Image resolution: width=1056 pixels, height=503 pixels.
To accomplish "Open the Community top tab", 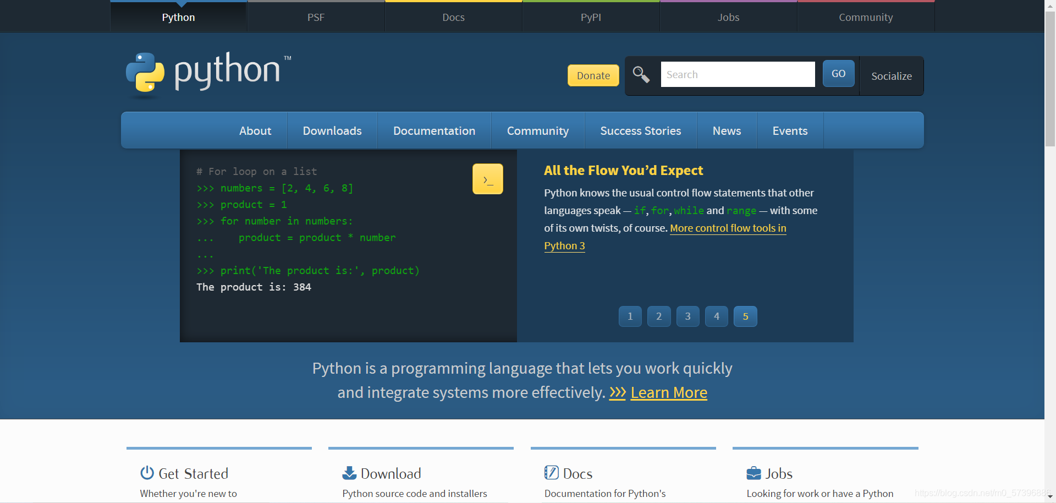I will click(866, 17).
